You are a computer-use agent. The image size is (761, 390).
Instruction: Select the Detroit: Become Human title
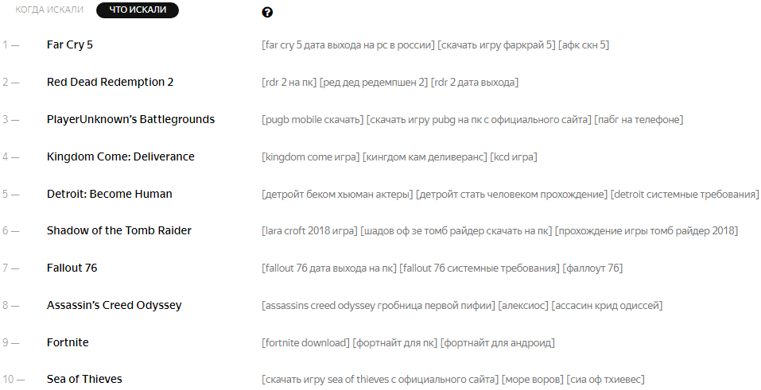(109, 194)
